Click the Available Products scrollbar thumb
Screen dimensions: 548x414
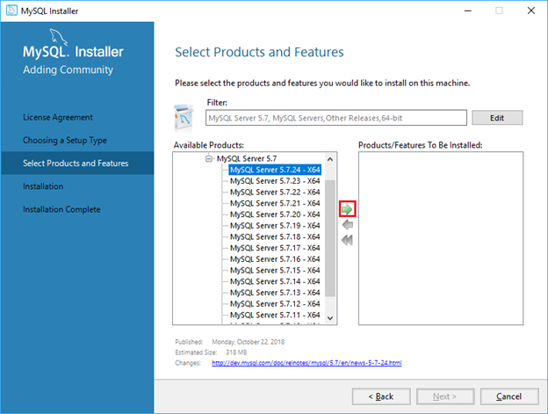pyautogui.click(x=330, y=238)
